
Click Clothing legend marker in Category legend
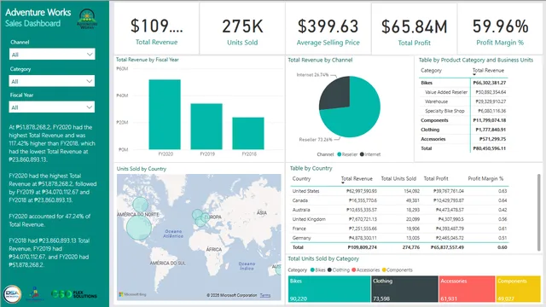pos(329,269)
